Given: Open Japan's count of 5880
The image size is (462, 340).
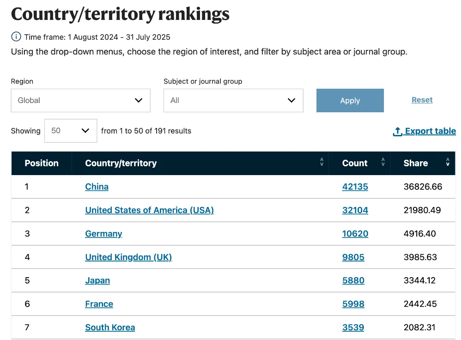Looking at the screenshot, I should (x=353, y=280).
